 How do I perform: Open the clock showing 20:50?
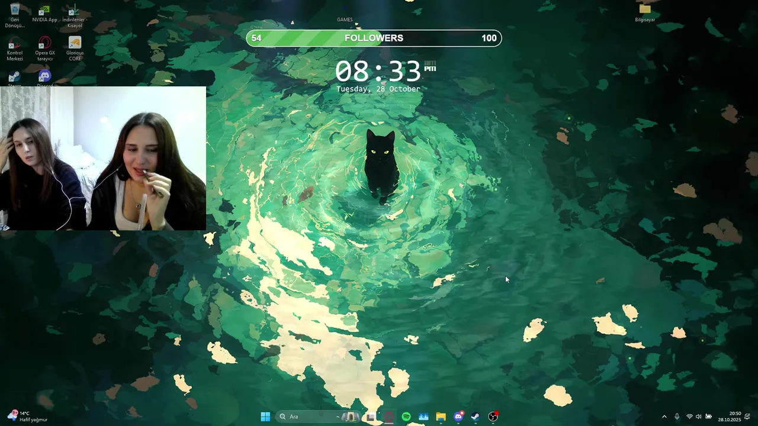tap(730, 417)
